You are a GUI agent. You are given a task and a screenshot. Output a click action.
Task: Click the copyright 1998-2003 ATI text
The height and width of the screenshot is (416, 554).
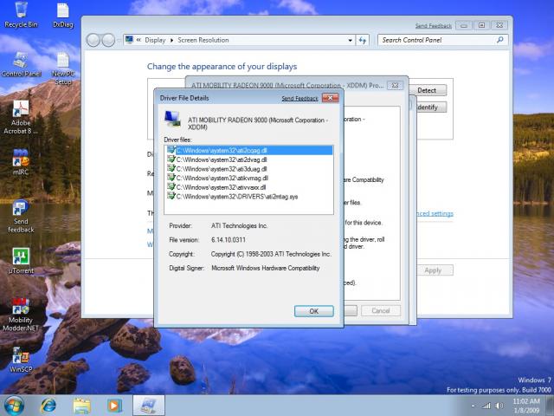(271, 254)
